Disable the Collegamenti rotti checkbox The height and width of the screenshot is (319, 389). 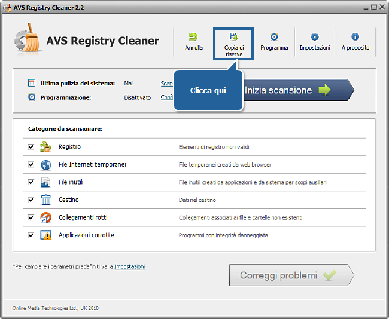31,217
